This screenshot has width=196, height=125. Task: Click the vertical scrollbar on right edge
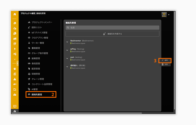(x=174, y=60)
